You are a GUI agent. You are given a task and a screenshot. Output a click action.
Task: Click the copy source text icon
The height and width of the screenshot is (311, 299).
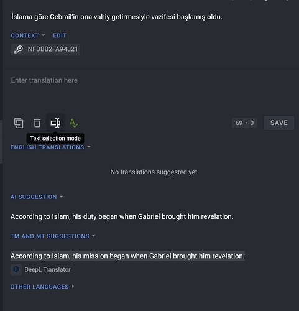click(x=19, y=123)
